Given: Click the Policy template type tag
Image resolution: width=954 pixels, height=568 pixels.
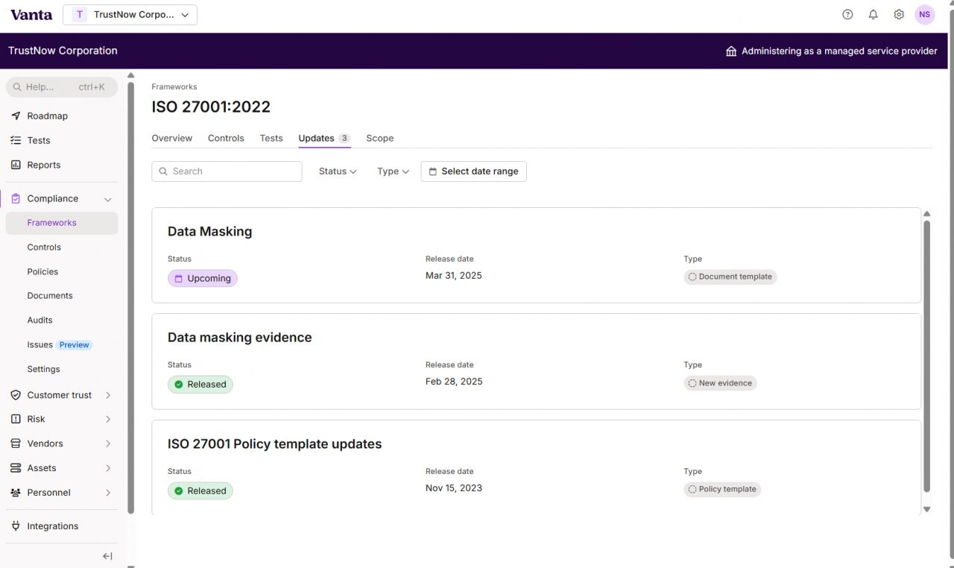Looking at the screenshot, I should pyautogui.click(x=722, y=490).
